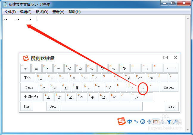Click the not-less-than ≮ key labeled 8
The height and width of the screenshot is (135, 193).
113,68
